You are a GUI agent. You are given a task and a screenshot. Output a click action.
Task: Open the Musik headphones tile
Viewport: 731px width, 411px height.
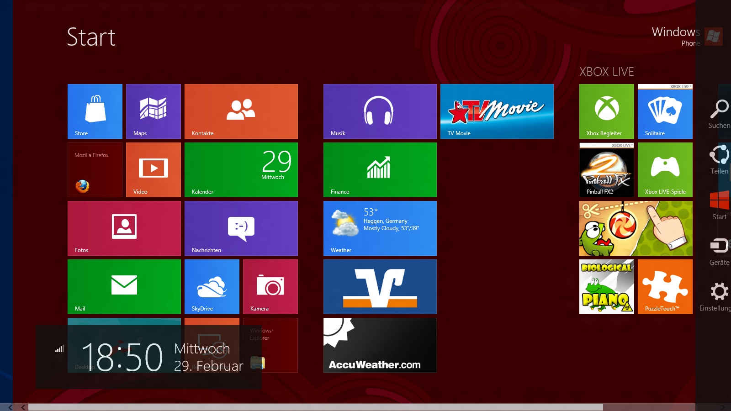[380, 111]
